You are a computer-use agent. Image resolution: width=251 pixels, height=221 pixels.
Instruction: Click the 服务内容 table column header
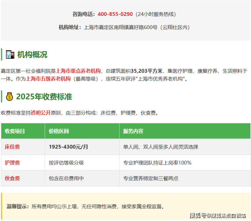coord(133,131)
